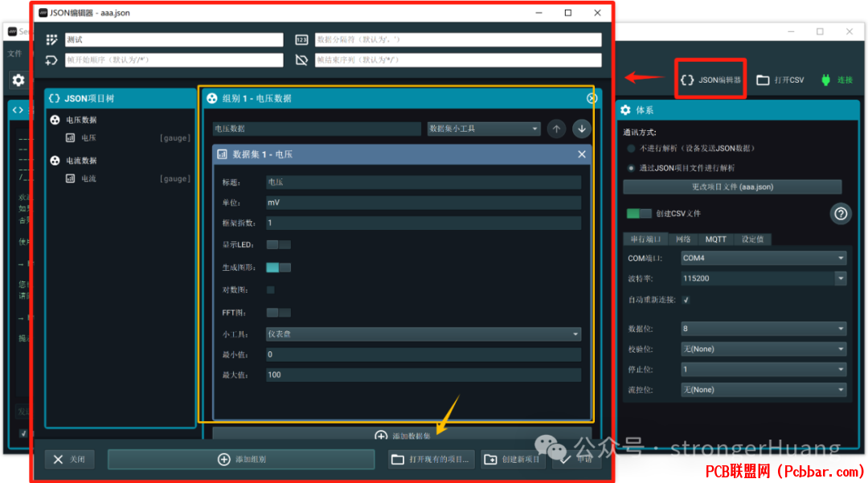Viewport: 868px width, 483px height.
Task: Open 数据集小工具 dropdown
Action: pos(484,129)
